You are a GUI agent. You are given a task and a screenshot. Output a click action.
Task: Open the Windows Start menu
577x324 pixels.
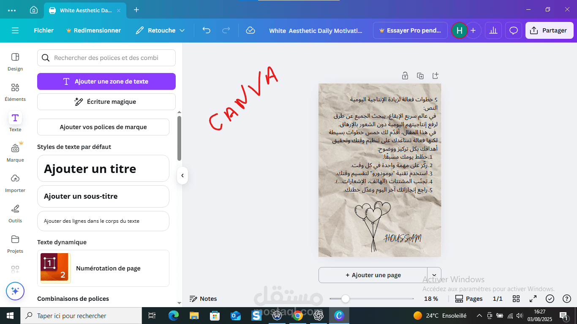[x=10, y=316]
